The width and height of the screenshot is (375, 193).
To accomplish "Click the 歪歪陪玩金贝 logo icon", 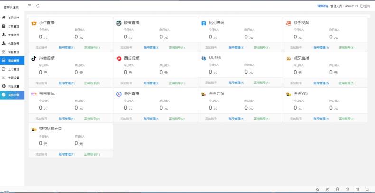I will coord(34,129).
